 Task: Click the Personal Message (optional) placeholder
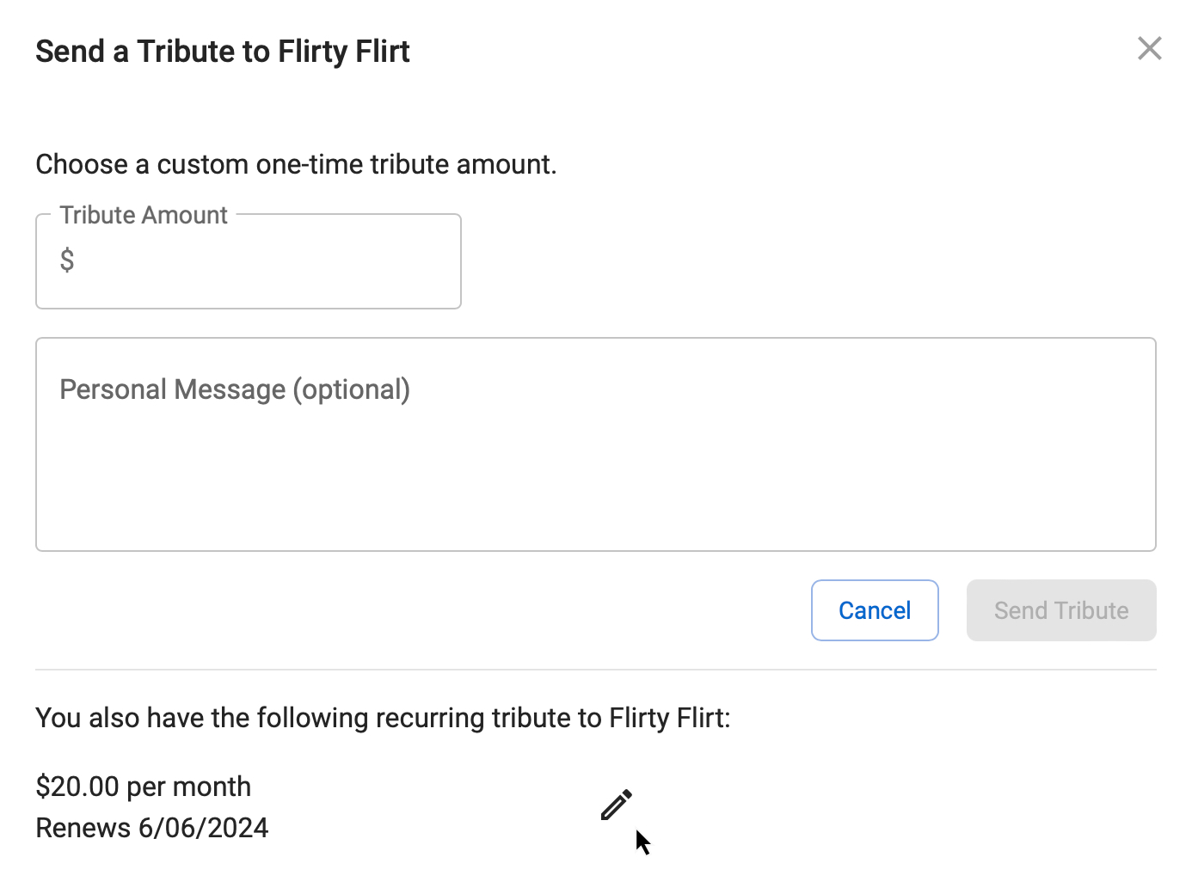pos(235,390)
